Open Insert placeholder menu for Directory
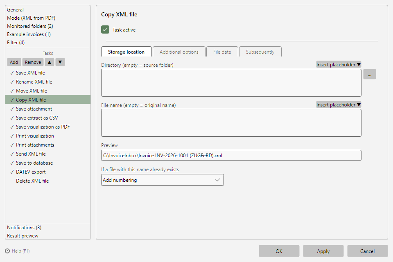 [339, 65]
